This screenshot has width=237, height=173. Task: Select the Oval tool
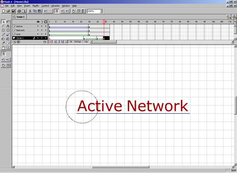point(3,30)
